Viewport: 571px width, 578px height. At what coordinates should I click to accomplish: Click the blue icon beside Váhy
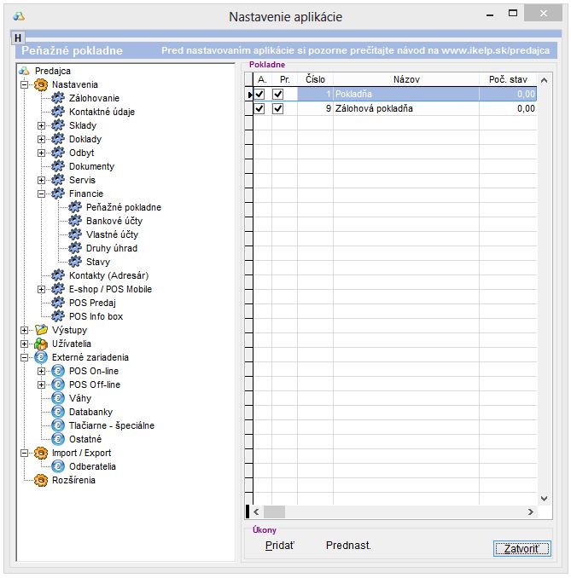[x=58, y=398]
